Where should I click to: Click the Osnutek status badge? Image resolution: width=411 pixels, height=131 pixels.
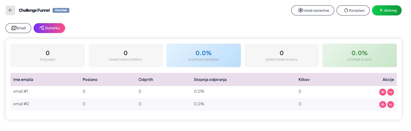61,10
